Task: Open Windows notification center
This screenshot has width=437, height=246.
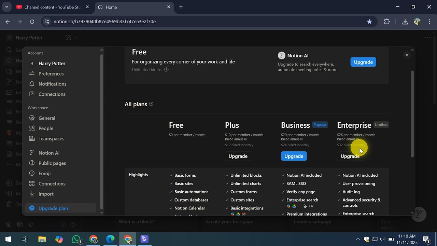Action: tap(426, 239)
